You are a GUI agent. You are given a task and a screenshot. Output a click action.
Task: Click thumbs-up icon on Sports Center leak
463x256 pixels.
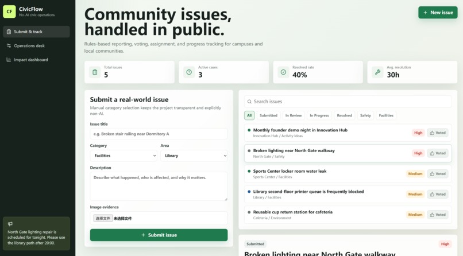(432, 174)
